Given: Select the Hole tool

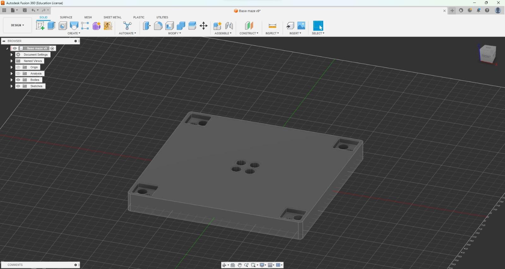Looking at the screenshot, I should click(74, 26).
